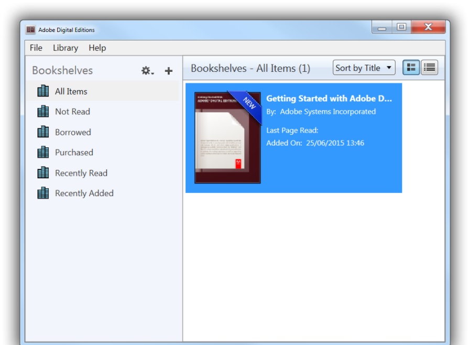Open the bookshelf options gear menu
This screenshot has height=345, width=470.
point(147,71)
